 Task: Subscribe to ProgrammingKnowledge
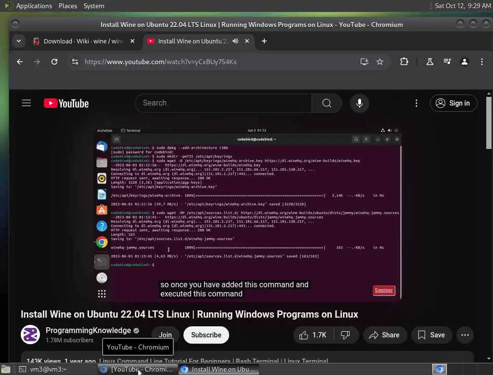click(x=206, y=335)
